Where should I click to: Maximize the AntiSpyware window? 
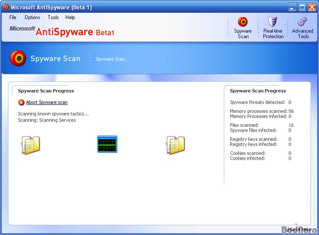pos(302,7)
